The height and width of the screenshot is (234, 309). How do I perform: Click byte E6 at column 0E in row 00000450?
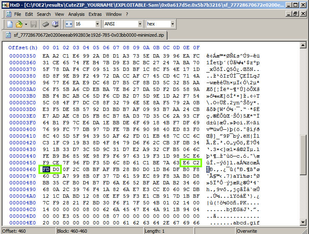coord(186,163)
